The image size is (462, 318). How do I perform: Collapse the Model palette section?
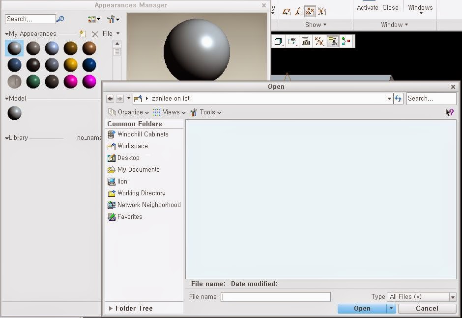click(7, 99)
